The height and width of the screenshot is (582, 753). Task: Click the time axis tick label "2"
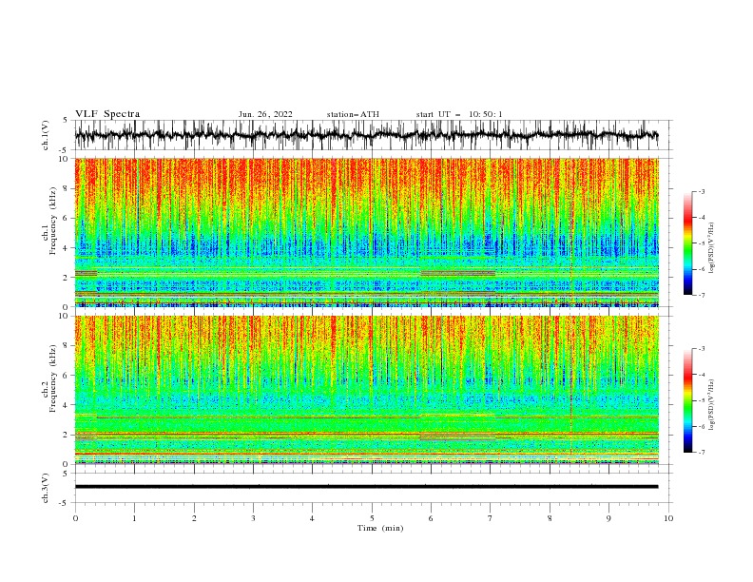coord(194,518)
